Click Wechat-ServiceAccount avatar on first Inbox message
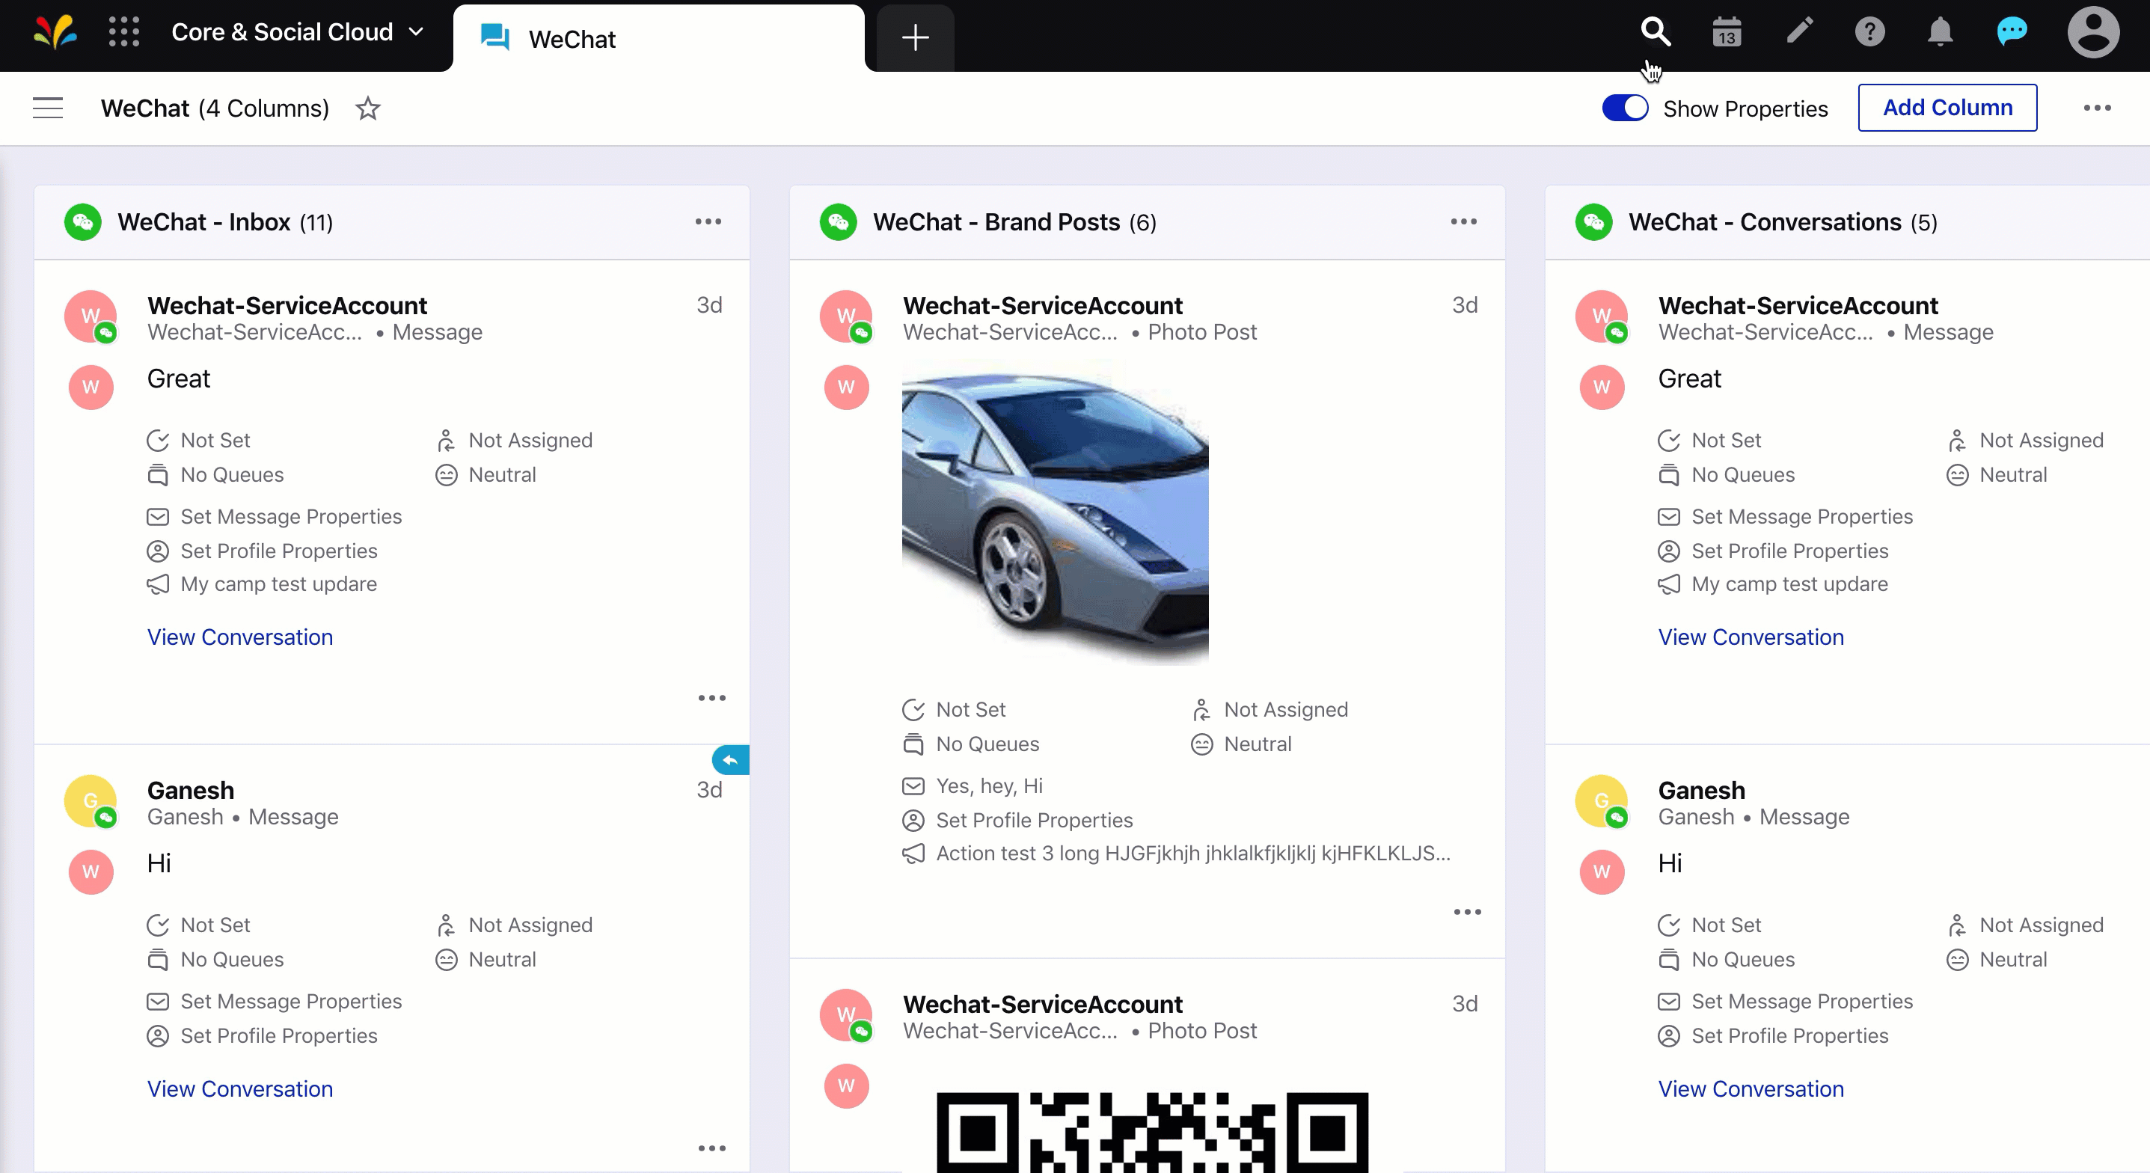This screenshot has width=2150, height=1173. click(91, 316)
